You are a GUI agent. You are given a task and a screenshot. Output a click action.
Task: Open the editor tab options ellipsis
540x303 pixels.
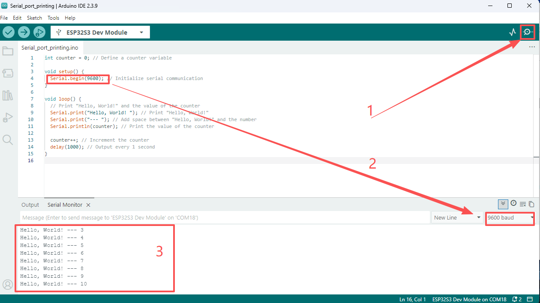click(532, 47)
